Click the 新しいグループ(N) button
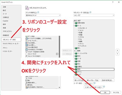122x95 pixels. coord(93,80)
